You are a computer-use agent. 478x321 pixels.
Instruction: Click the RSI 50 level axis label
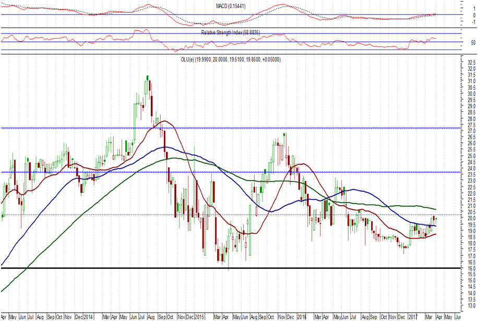(x=473, y=43)
